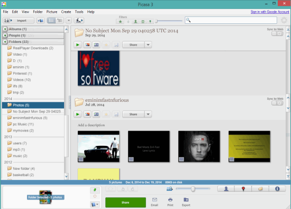
Task: Click Share button in eminimfastnfurious folder
Action: 133,114
